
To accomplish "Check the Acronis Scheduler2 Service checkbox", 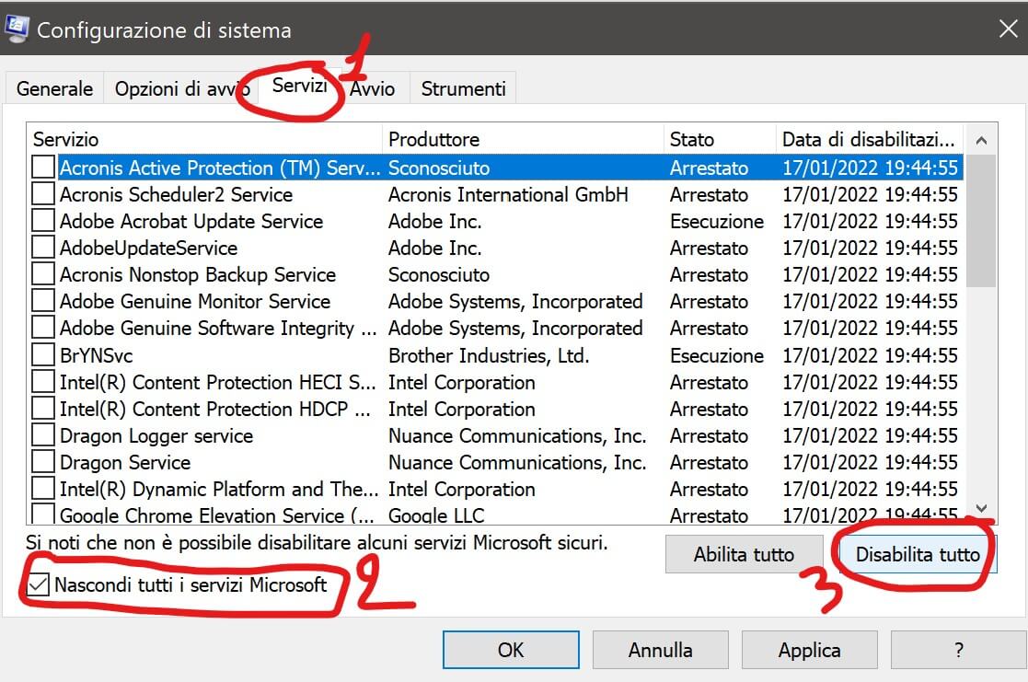I will (x=43, y=195).
